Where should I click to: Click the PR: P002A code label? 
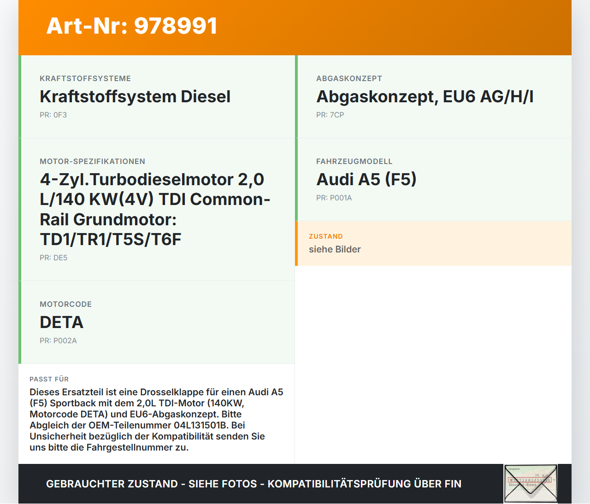[58, 340]
